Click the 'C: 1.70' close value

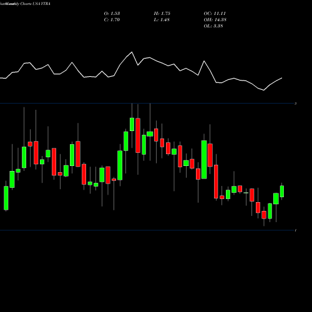click(x=112, y=20)
